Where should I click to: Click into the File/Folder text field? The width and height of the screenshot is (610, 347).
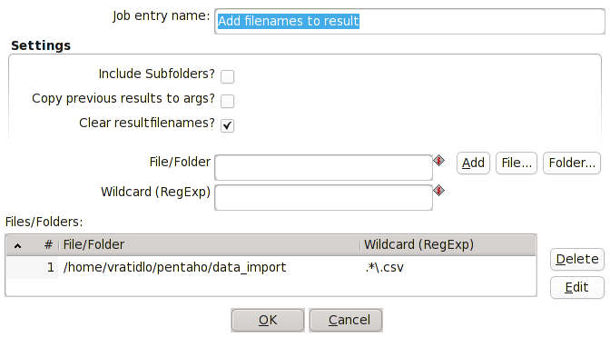tap(323, 167)
